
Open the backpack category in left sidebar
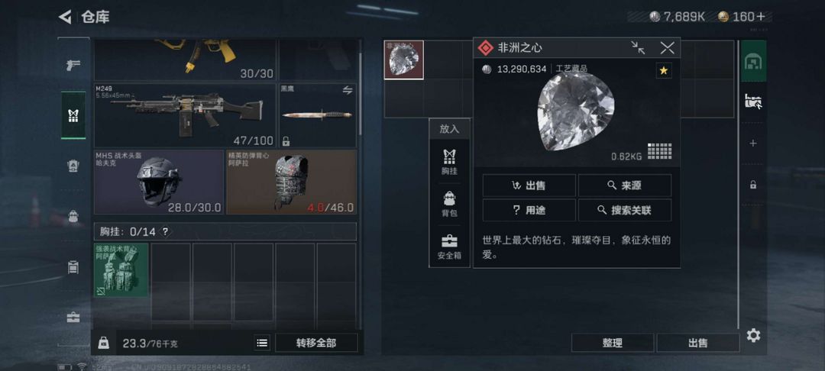tap(73, 216)
